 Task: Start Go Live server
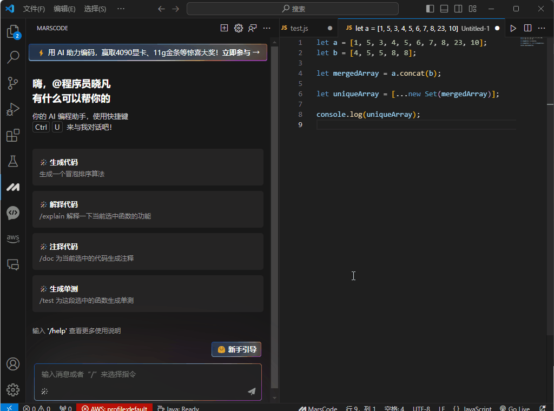(515, 408)
